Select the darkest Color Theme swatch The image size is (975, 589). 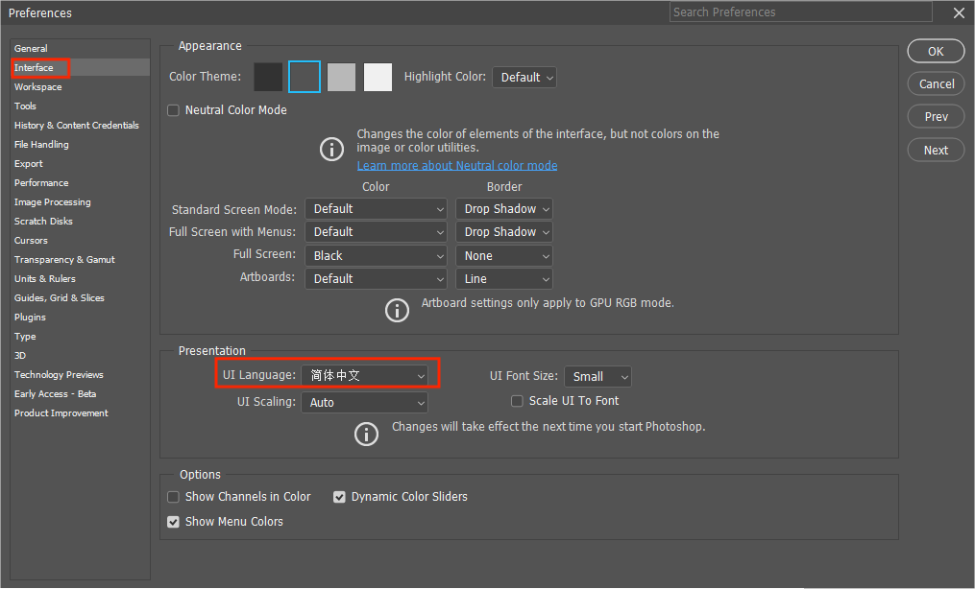[x=268, y=77]
